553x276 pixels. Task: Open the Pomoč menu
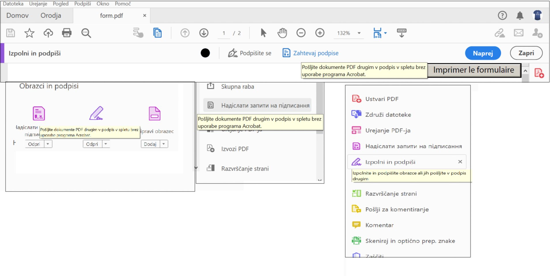pyautogui.click(x=123, y=4)
